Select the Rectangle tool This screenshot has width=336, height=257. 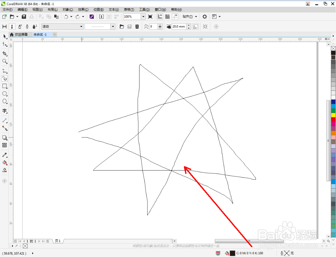click(5, 86)
